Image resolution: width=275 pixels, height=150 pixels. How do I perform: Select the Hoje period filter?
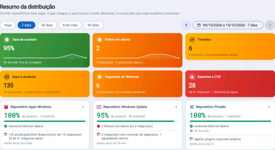[x=8, y=25]
